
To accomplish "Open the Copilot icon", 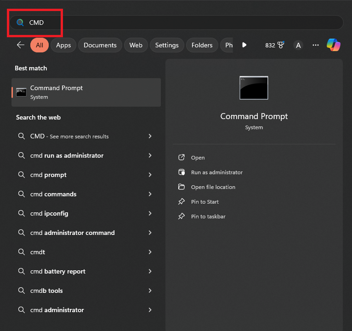I will point(334,45).
